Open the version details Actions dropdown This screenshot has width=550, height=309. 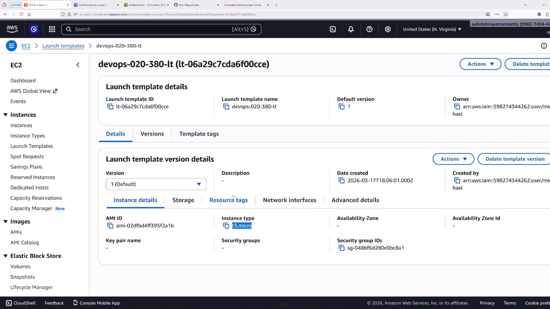[x=453, y=159]
